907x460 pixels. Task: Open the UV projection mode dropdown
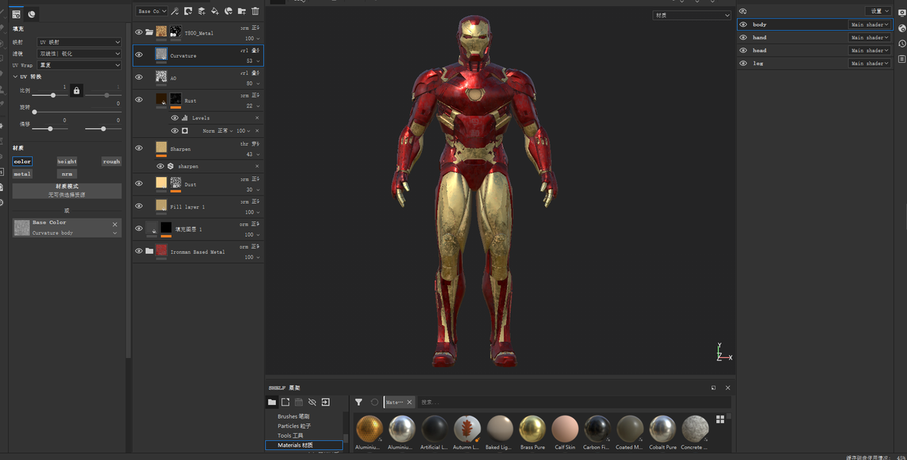point(79,42)
